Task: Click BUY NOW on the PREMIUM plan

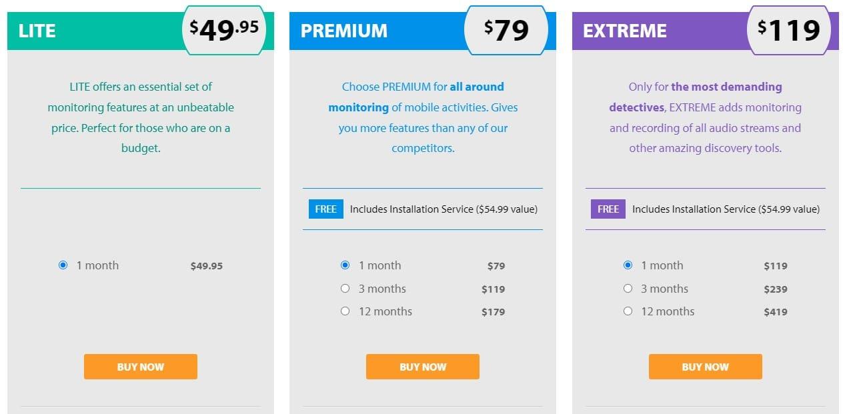Action: [422, 366]
